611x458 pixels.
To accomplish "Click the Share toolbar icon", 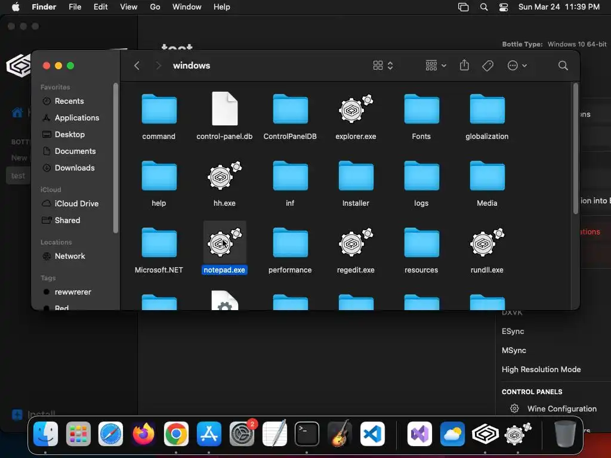I will (x=464, y=65).
